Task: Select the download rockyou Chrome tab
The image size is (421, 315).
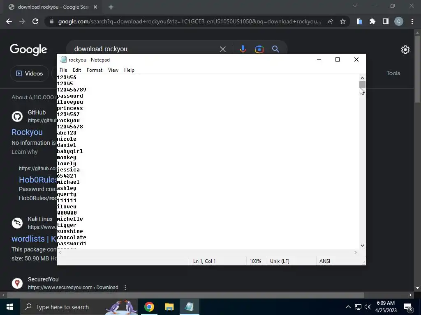Action: tap(51, 7)
